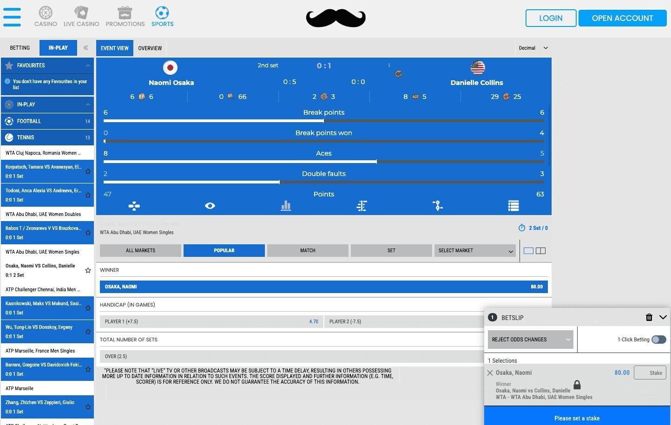Screen dimensions: 671x425
Task: Select the In-Play tab
Action: [x=58, y=48]
